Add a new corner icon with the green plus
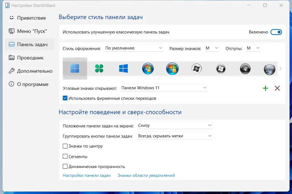Screen dimensions: 292x194 (x=265, y=88)
